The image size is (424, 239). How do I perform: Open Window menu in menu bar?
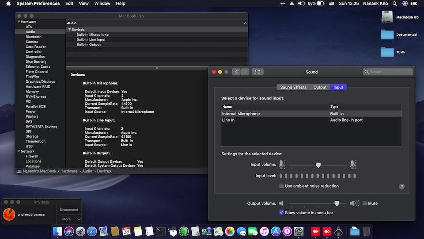coord(102,4)
